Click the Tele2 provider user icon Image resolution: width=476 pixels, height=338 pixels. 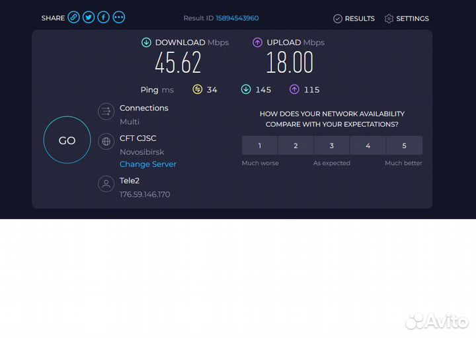tap(106, 184)
